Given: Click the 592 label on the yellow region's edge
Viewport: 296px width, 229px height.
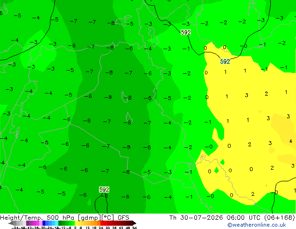Looking at the screenshot, I should tap(225, 61).
